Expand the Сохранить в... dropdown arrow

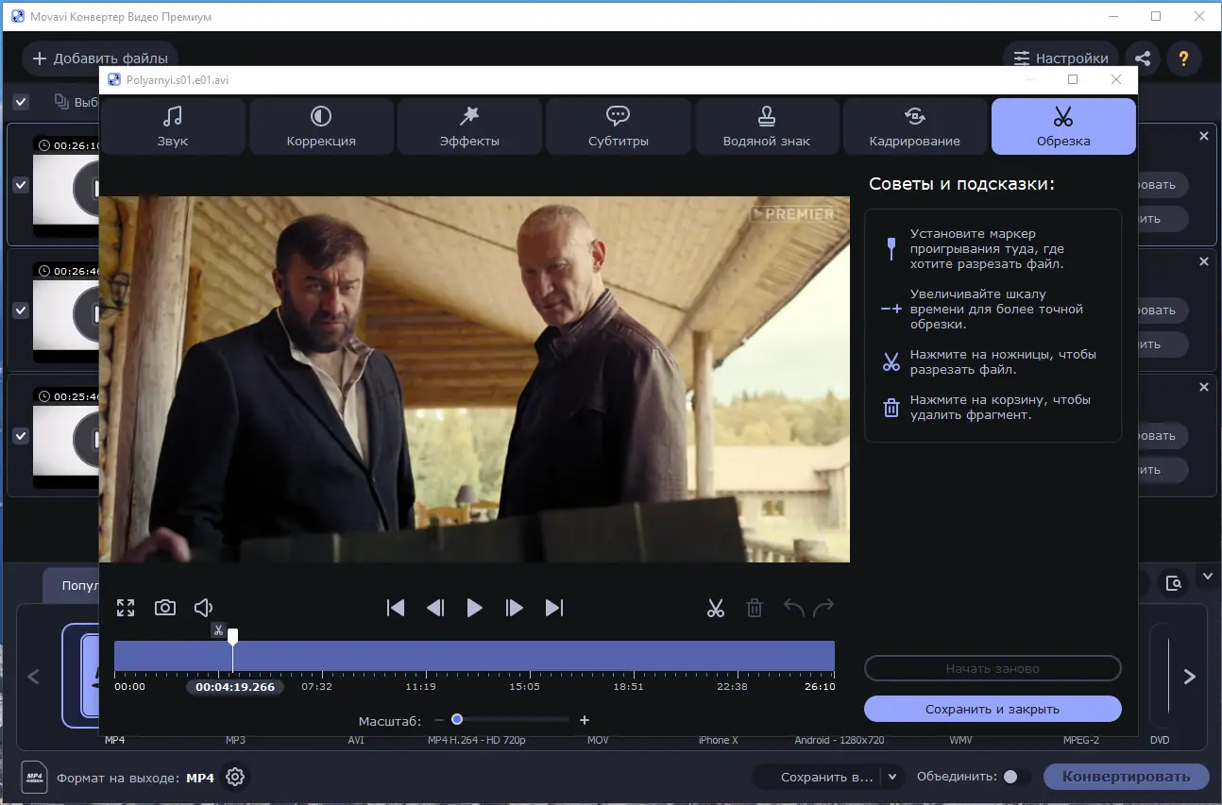(892, 777)
